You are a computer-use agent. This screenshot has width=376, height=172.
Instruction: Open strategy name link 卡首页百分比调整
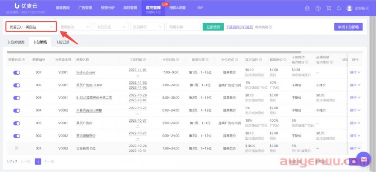coord(89,110)
